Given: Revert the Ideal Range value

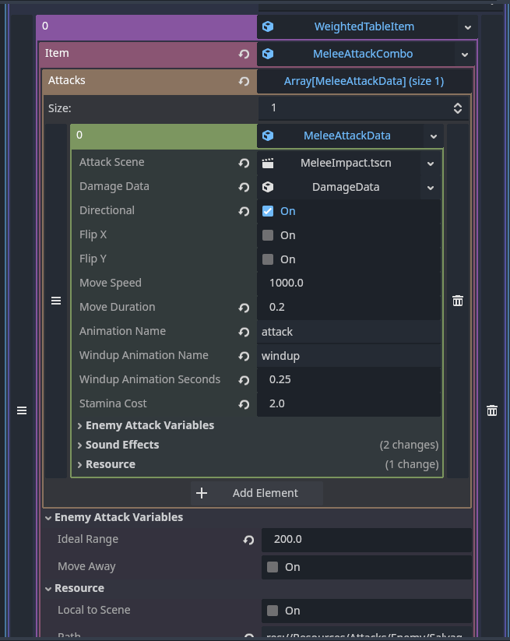Looking at the screenshot, I should point(248,540).
